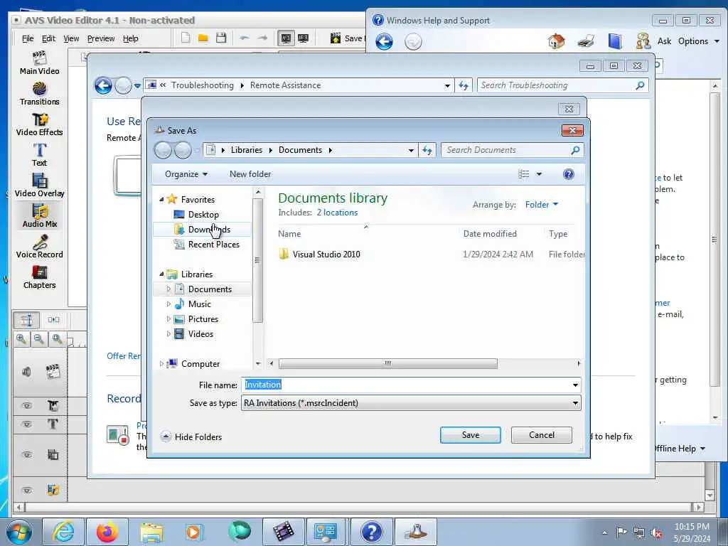Click help icon in Save As toolbar

568,174
